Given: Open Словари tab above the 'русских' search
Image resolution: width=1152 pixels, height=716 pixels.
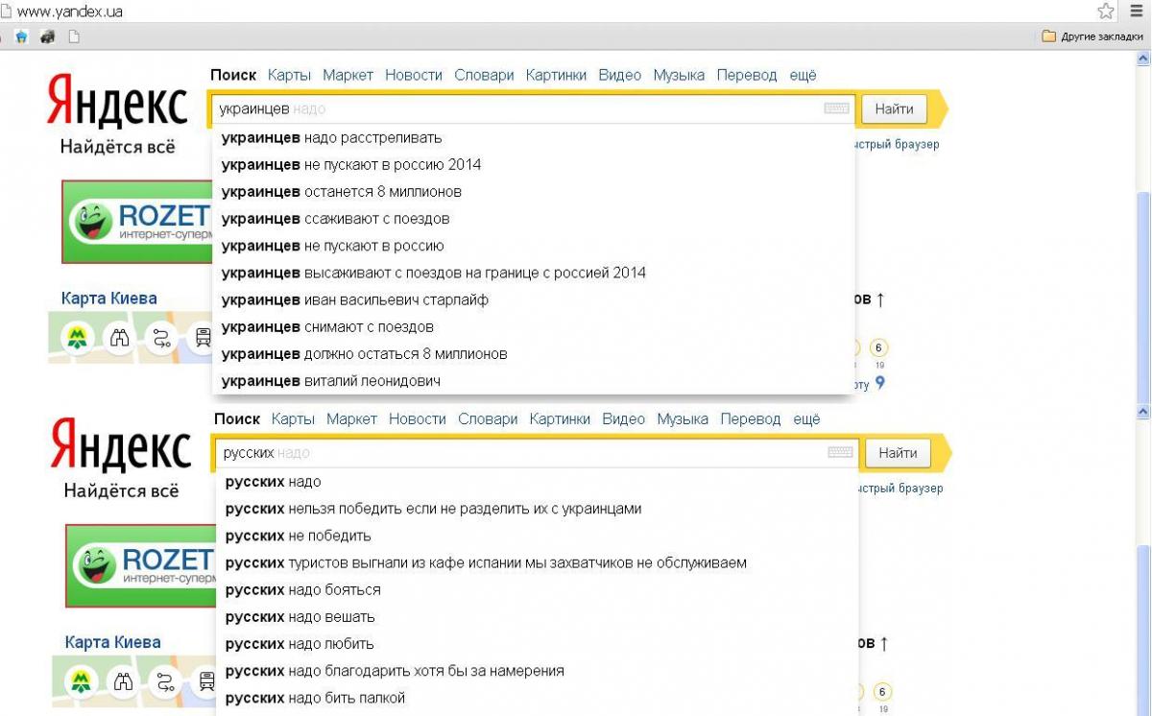Looking at the screenshot, I should 488,418.
